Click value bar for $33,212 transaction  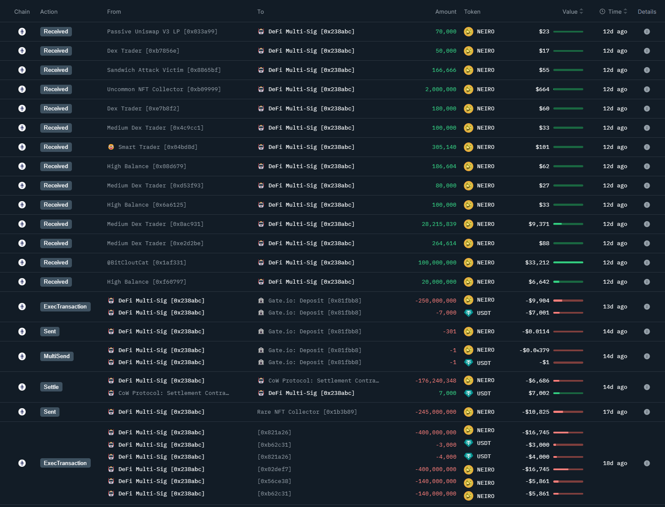(x=568, y=263)
